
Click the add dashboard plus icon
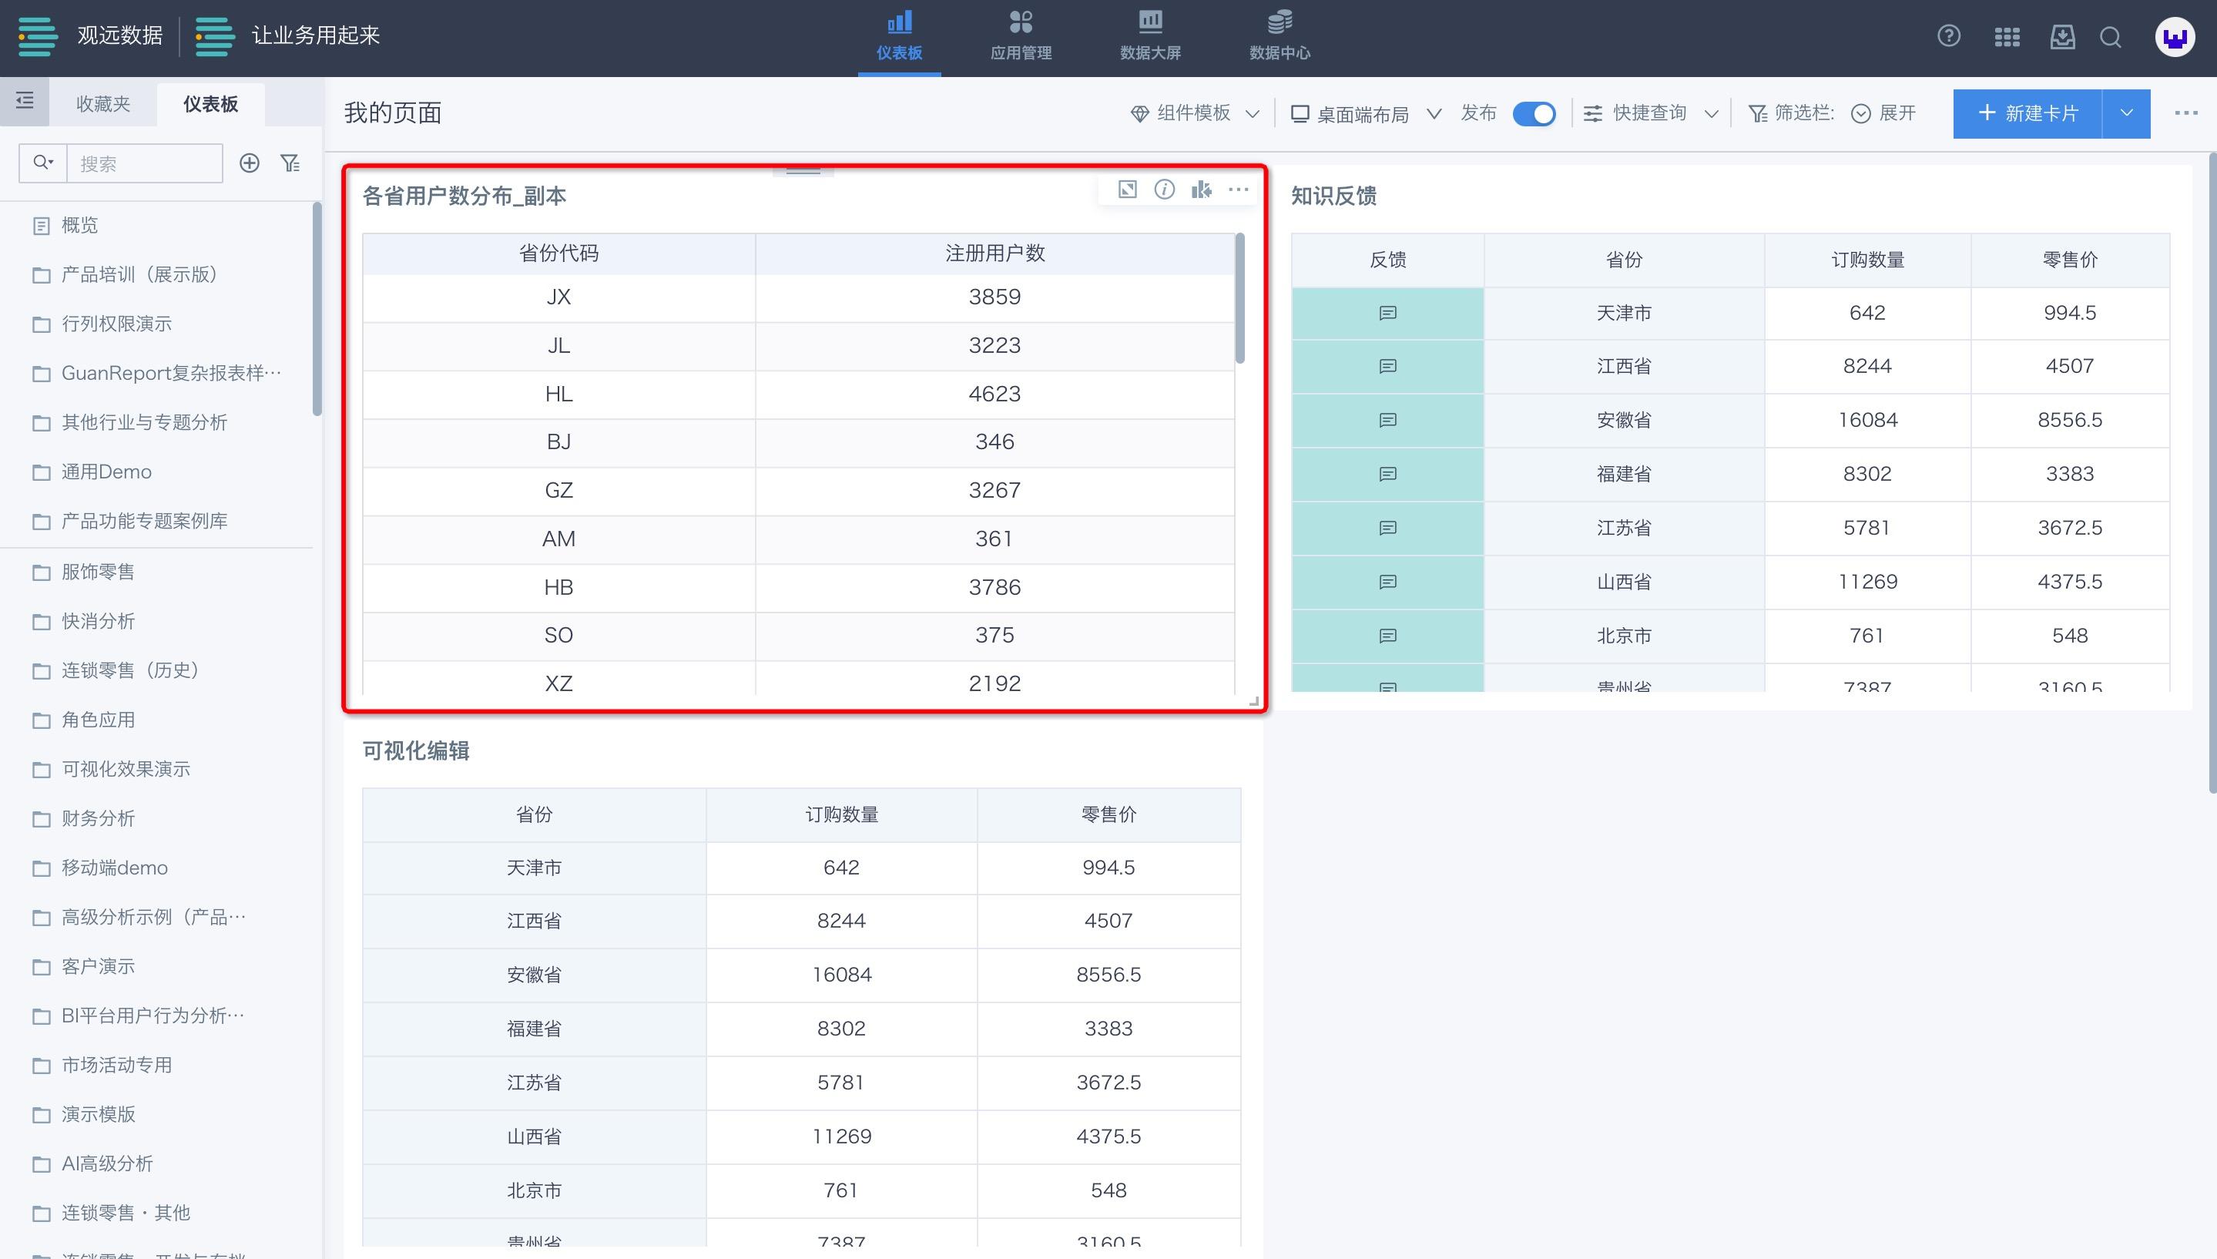(249, 163)
